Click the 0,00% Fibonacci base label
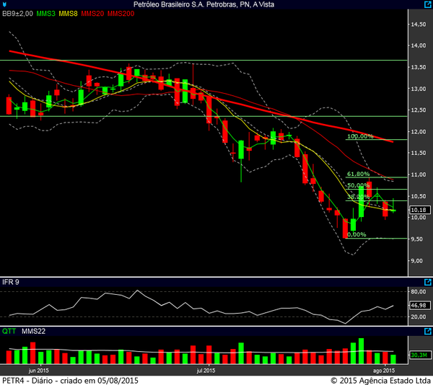Viewport: 433px width, 385px height. pos(357,234)
